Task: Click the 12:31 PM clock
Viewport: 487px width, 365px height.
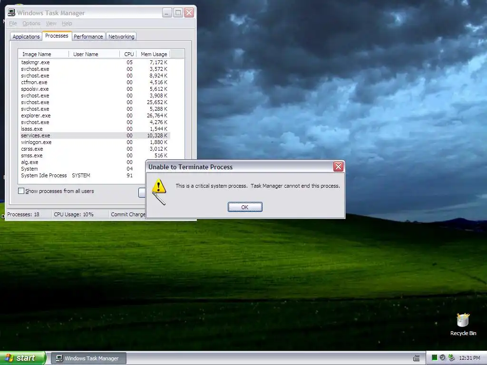Action: (469, 358)
